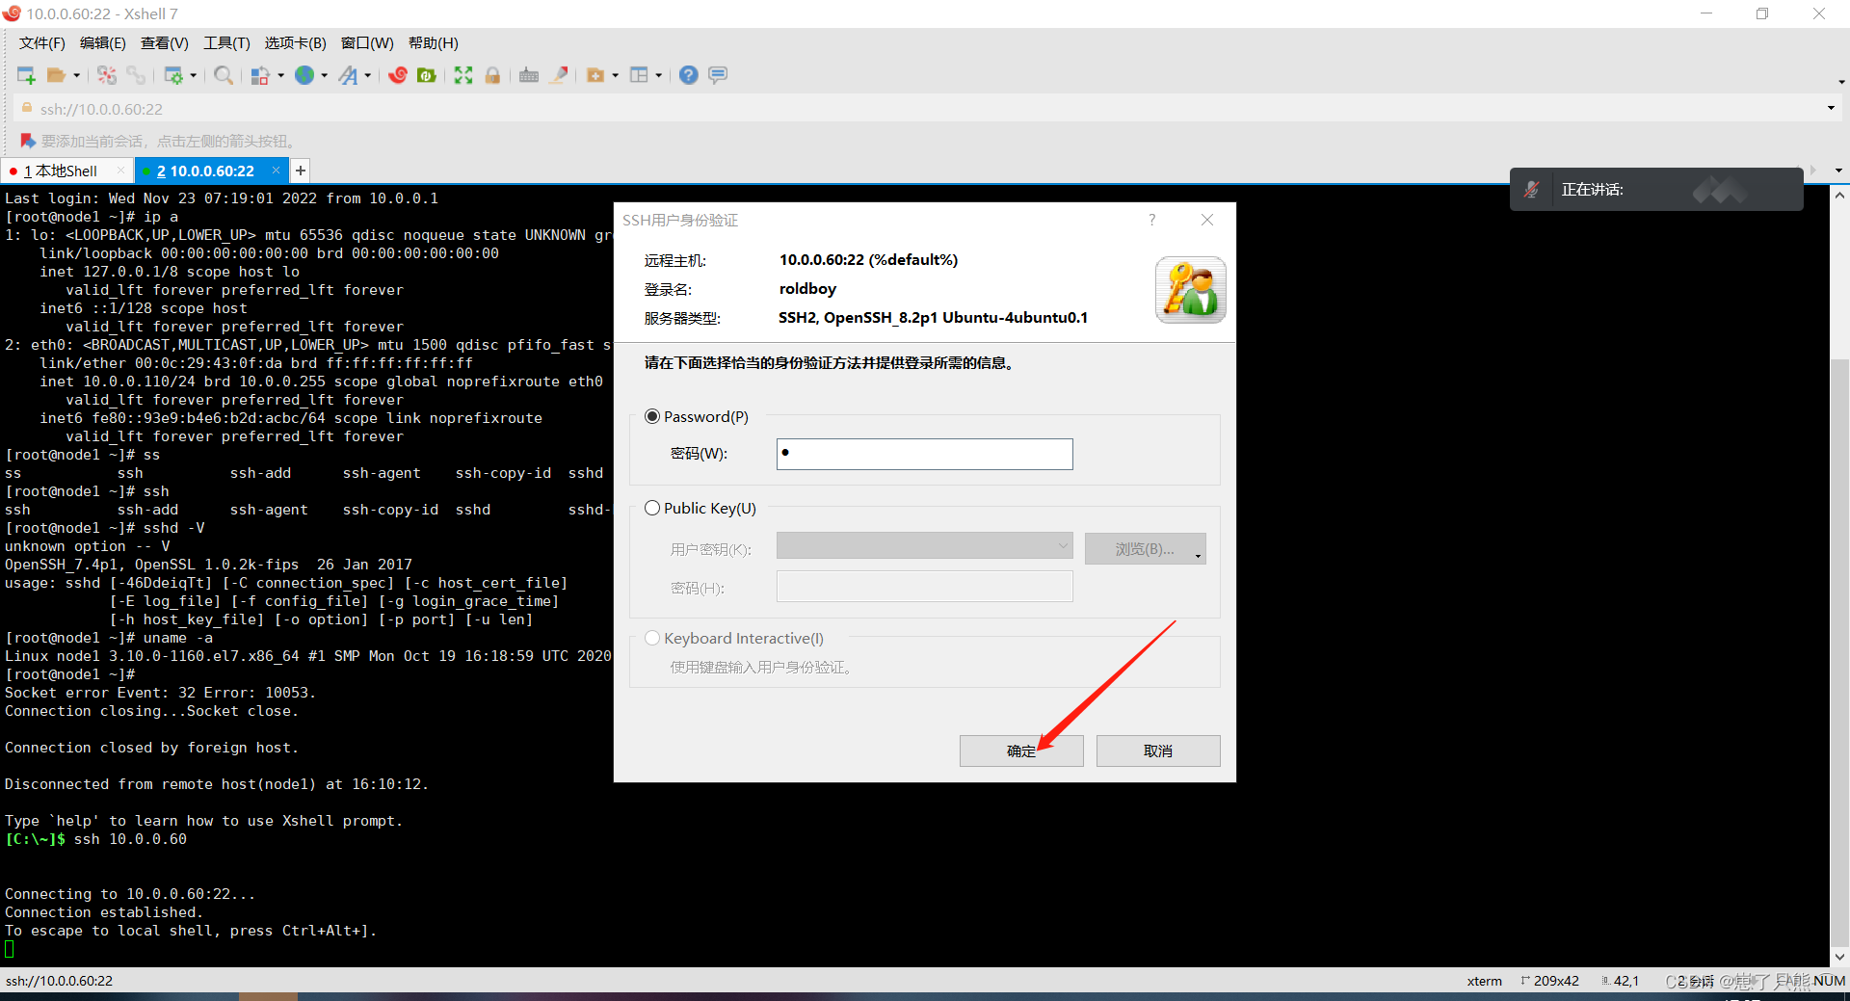Expand the Open folder dropdown arrow
1850x1001 pixels.
(77, 75)
